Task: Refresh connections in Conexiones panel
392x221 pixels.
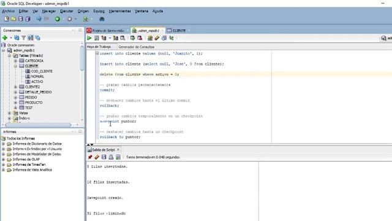Action: click(17, 38)
